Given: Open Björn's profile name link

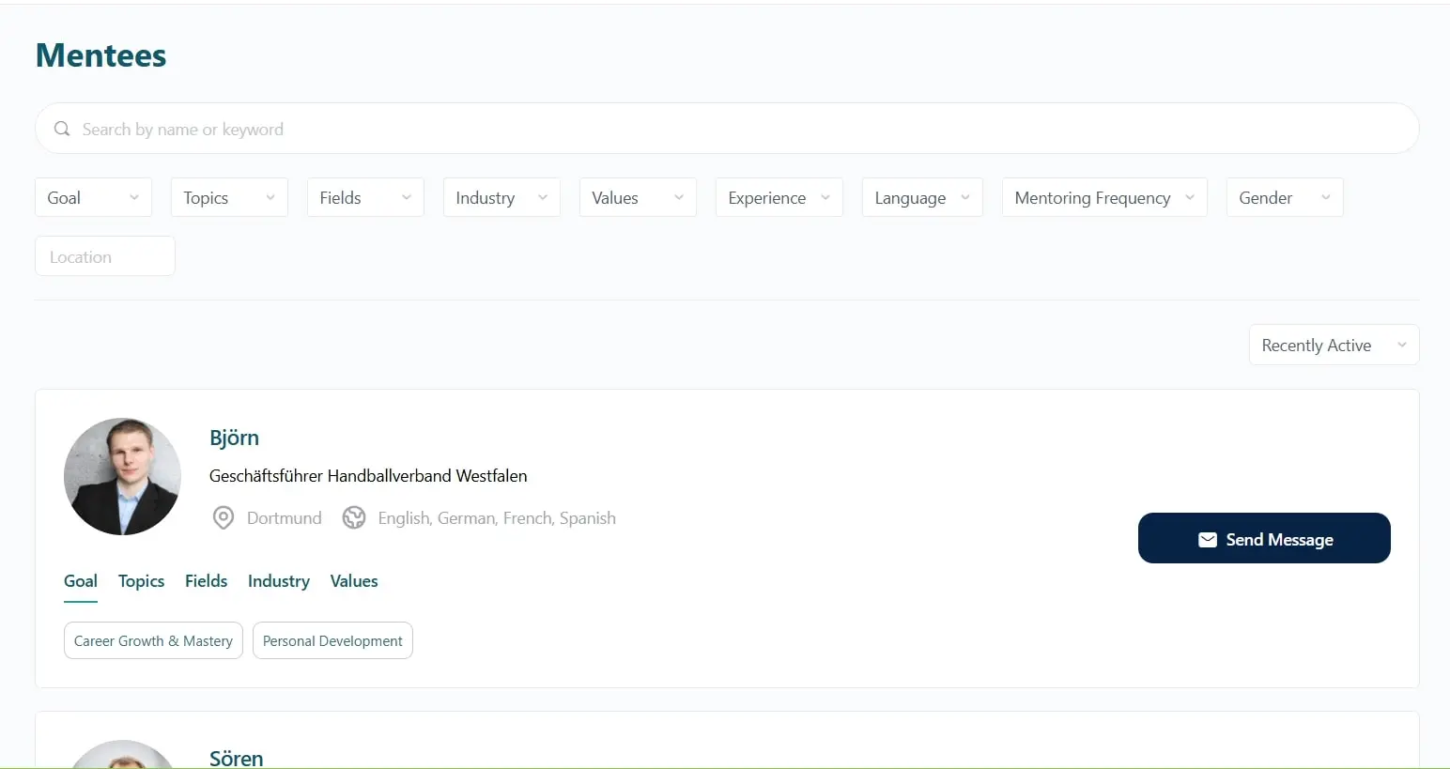Looking at the screenshot, I should [234, 438].
